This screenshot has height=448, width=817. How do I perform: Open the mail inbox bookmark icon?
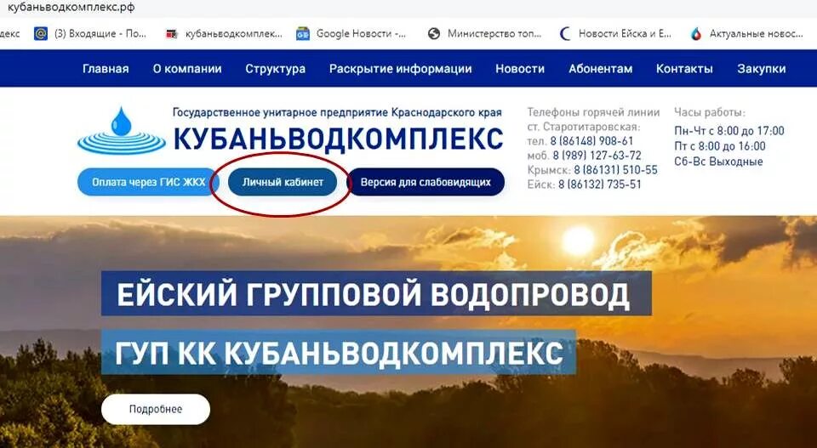pos(41,34)
